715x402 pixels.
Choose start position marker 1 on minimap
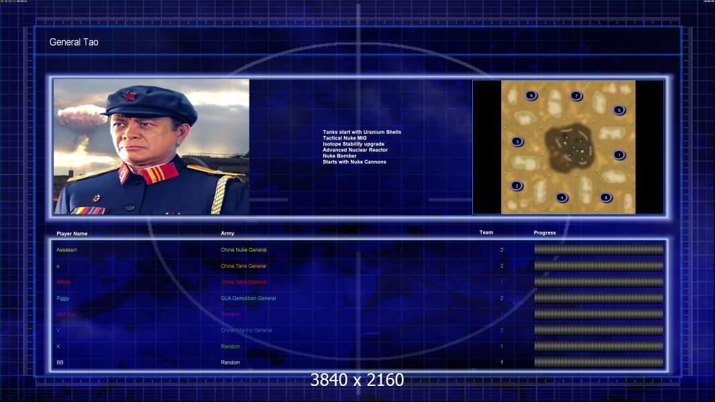coord(619,155)
